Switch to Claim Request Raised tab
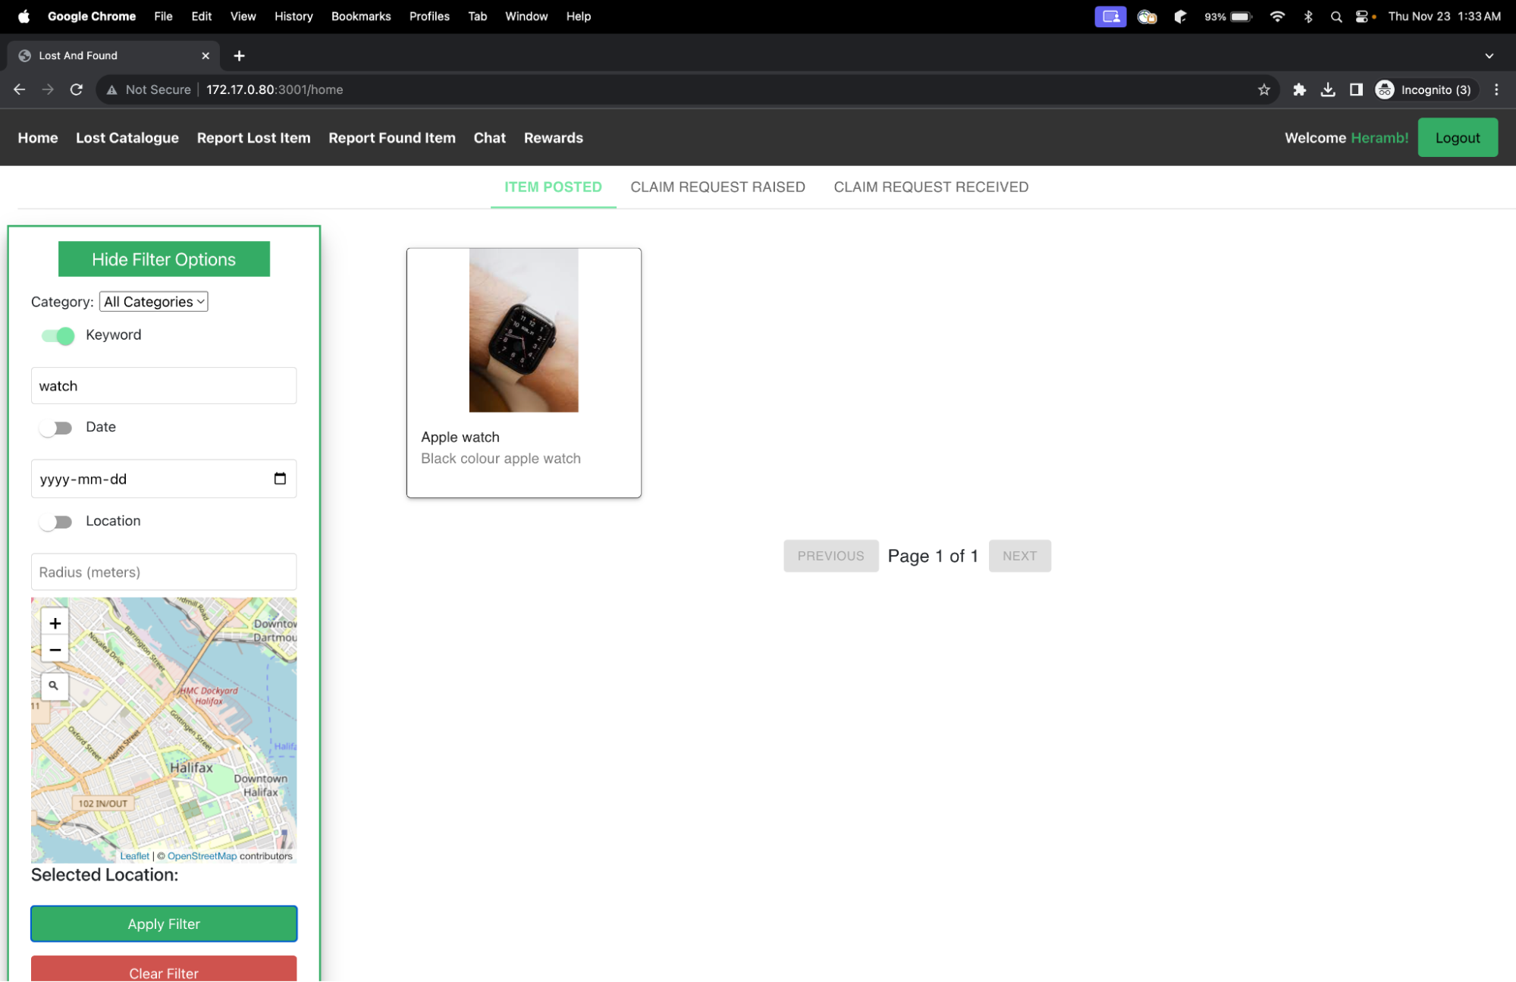 click(x=717, y=187)
